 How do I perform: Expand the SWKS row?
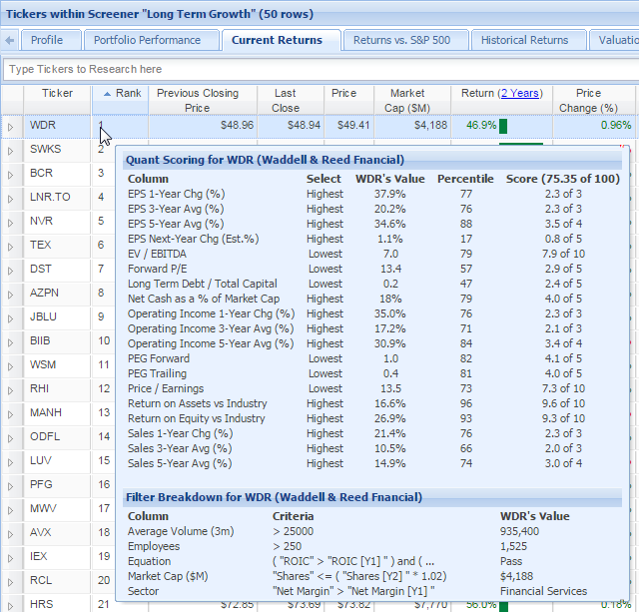pyautogui.click(x=11, y=151)
